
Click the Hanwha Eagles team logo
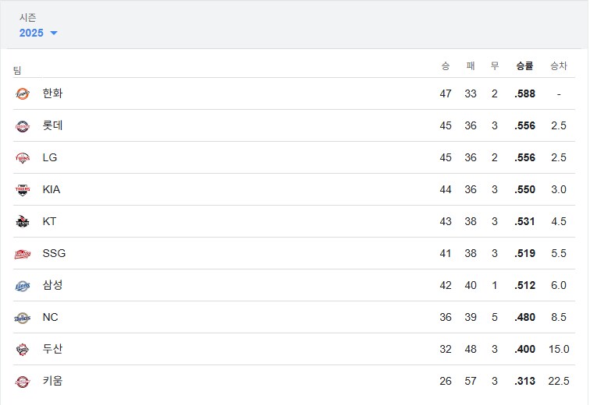tap(23, 93)
